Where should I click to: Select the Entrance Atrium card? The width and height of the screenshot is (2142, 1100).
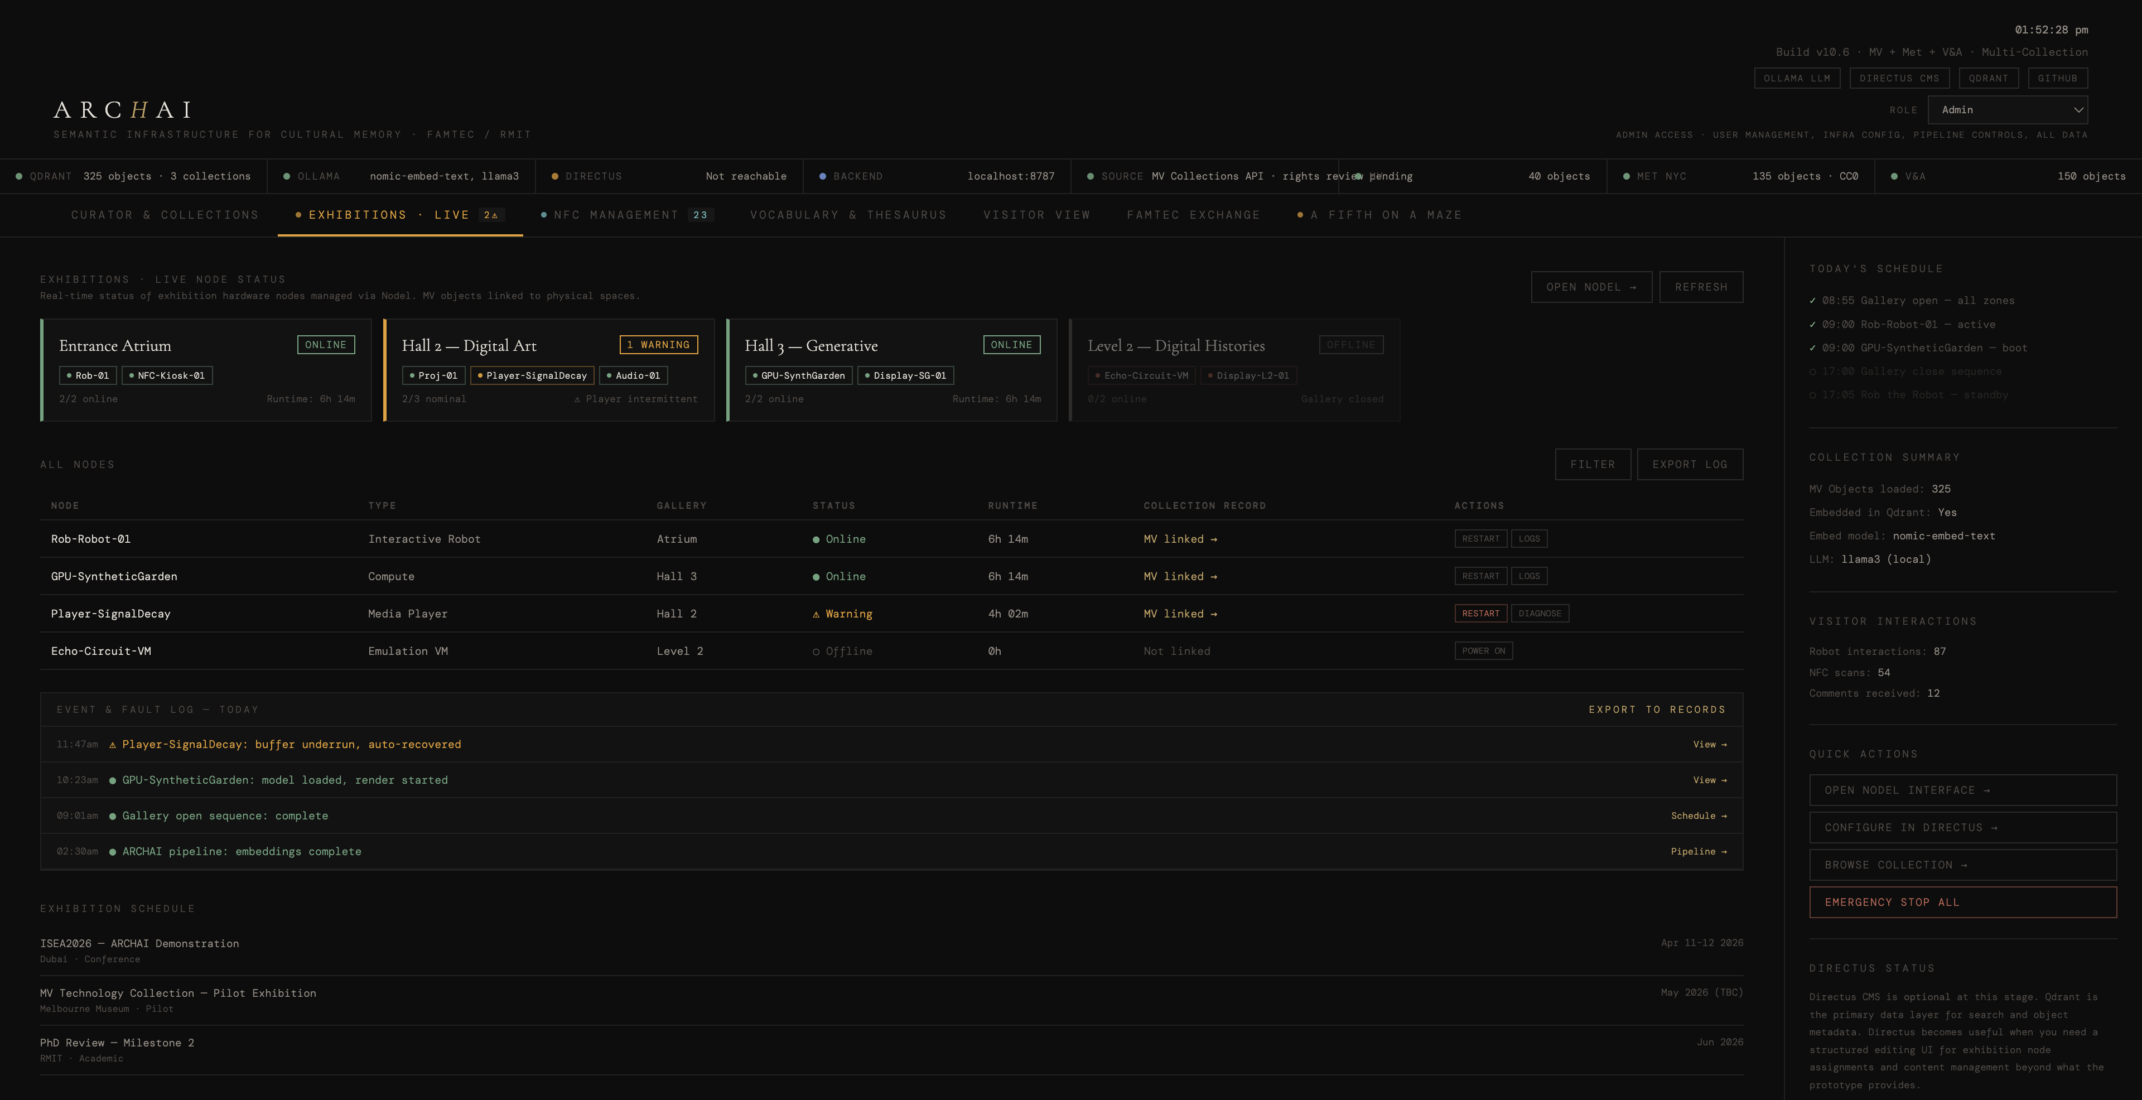coord(206,370)
